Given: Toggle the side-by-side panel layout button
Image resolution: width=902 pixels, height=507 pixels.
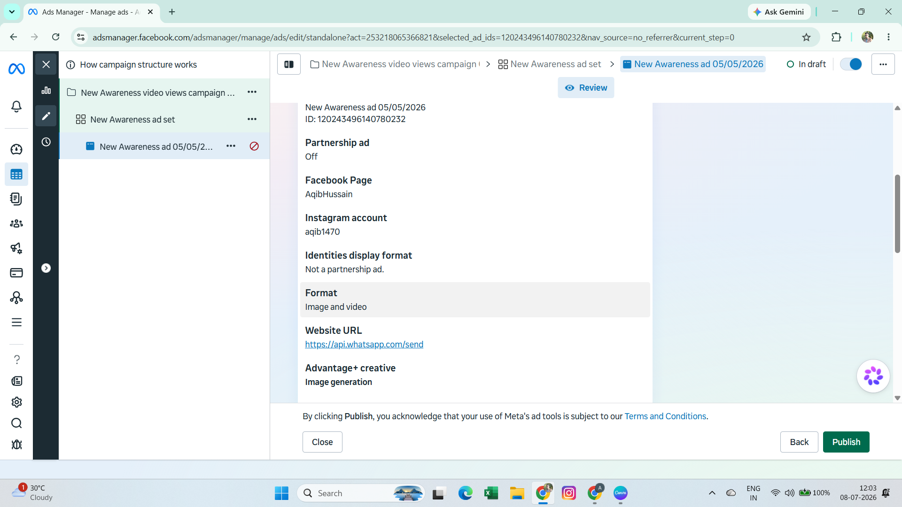Looking at the screenshot, I should click(289, 64).
